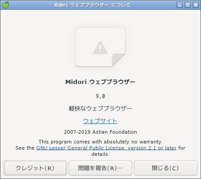201x179 pixels.
Task: Click the See the text before the license link
Action: (x=25, y=148)
